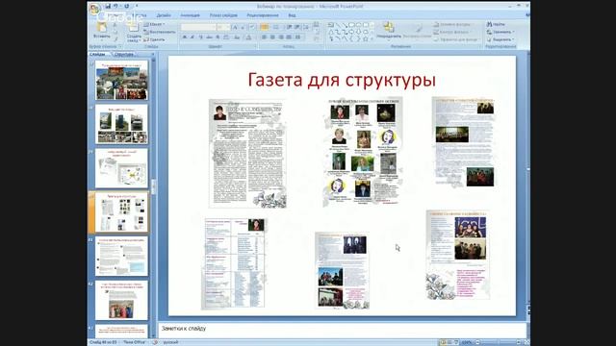616x346 pixels.
Task: Toggle center text alignment icon
Action: pyautogui.click(x=272, y=37)
